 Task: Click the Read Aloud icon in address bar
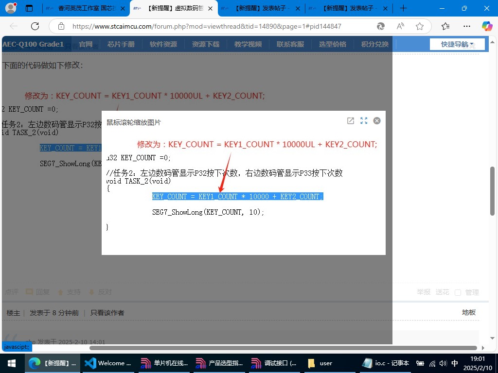400,26
